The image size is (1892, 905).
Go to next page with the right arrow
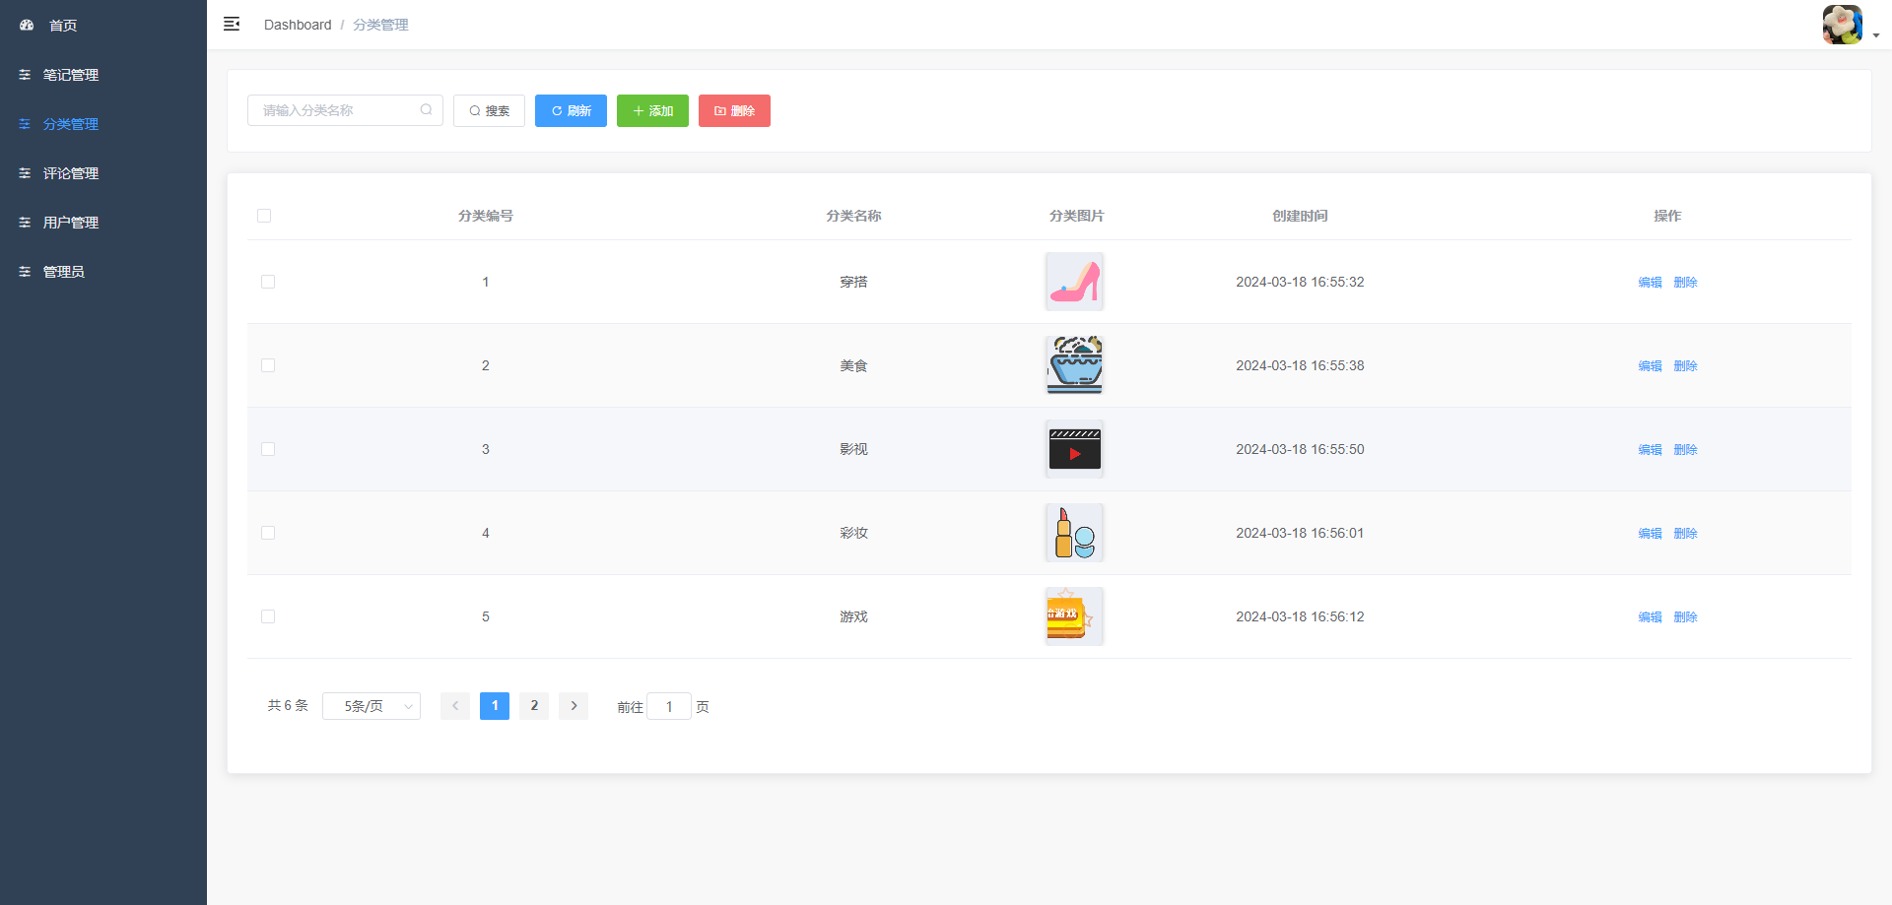coord(574,706)
